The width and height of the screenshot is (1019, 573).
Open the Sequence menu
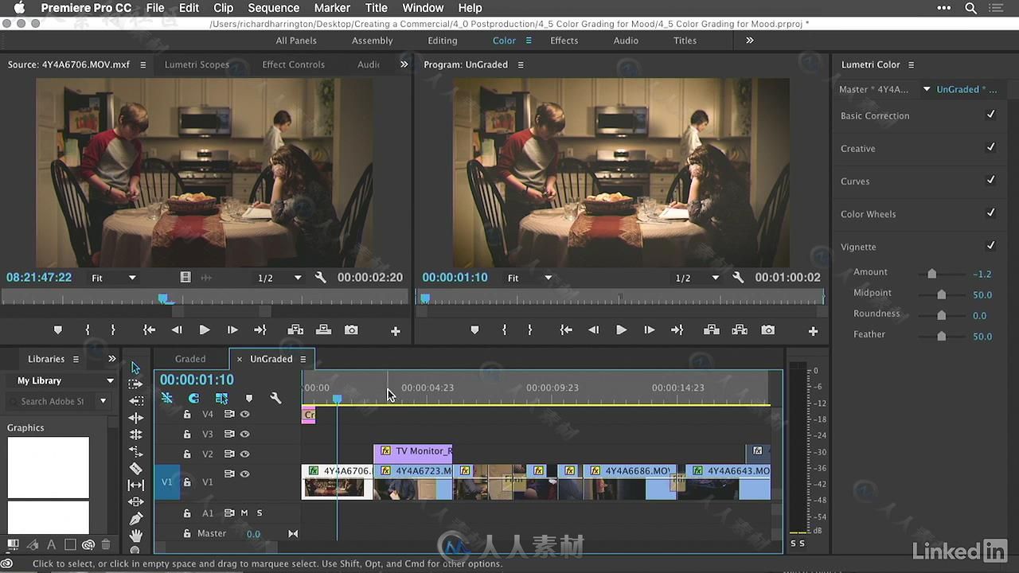pyautogui.click(x=274, y=8)
